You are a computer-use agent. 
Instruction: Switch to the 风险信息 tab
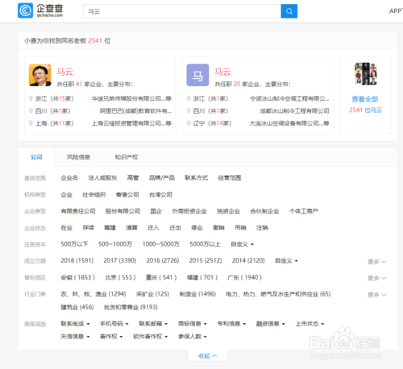(x=78, y=157)
